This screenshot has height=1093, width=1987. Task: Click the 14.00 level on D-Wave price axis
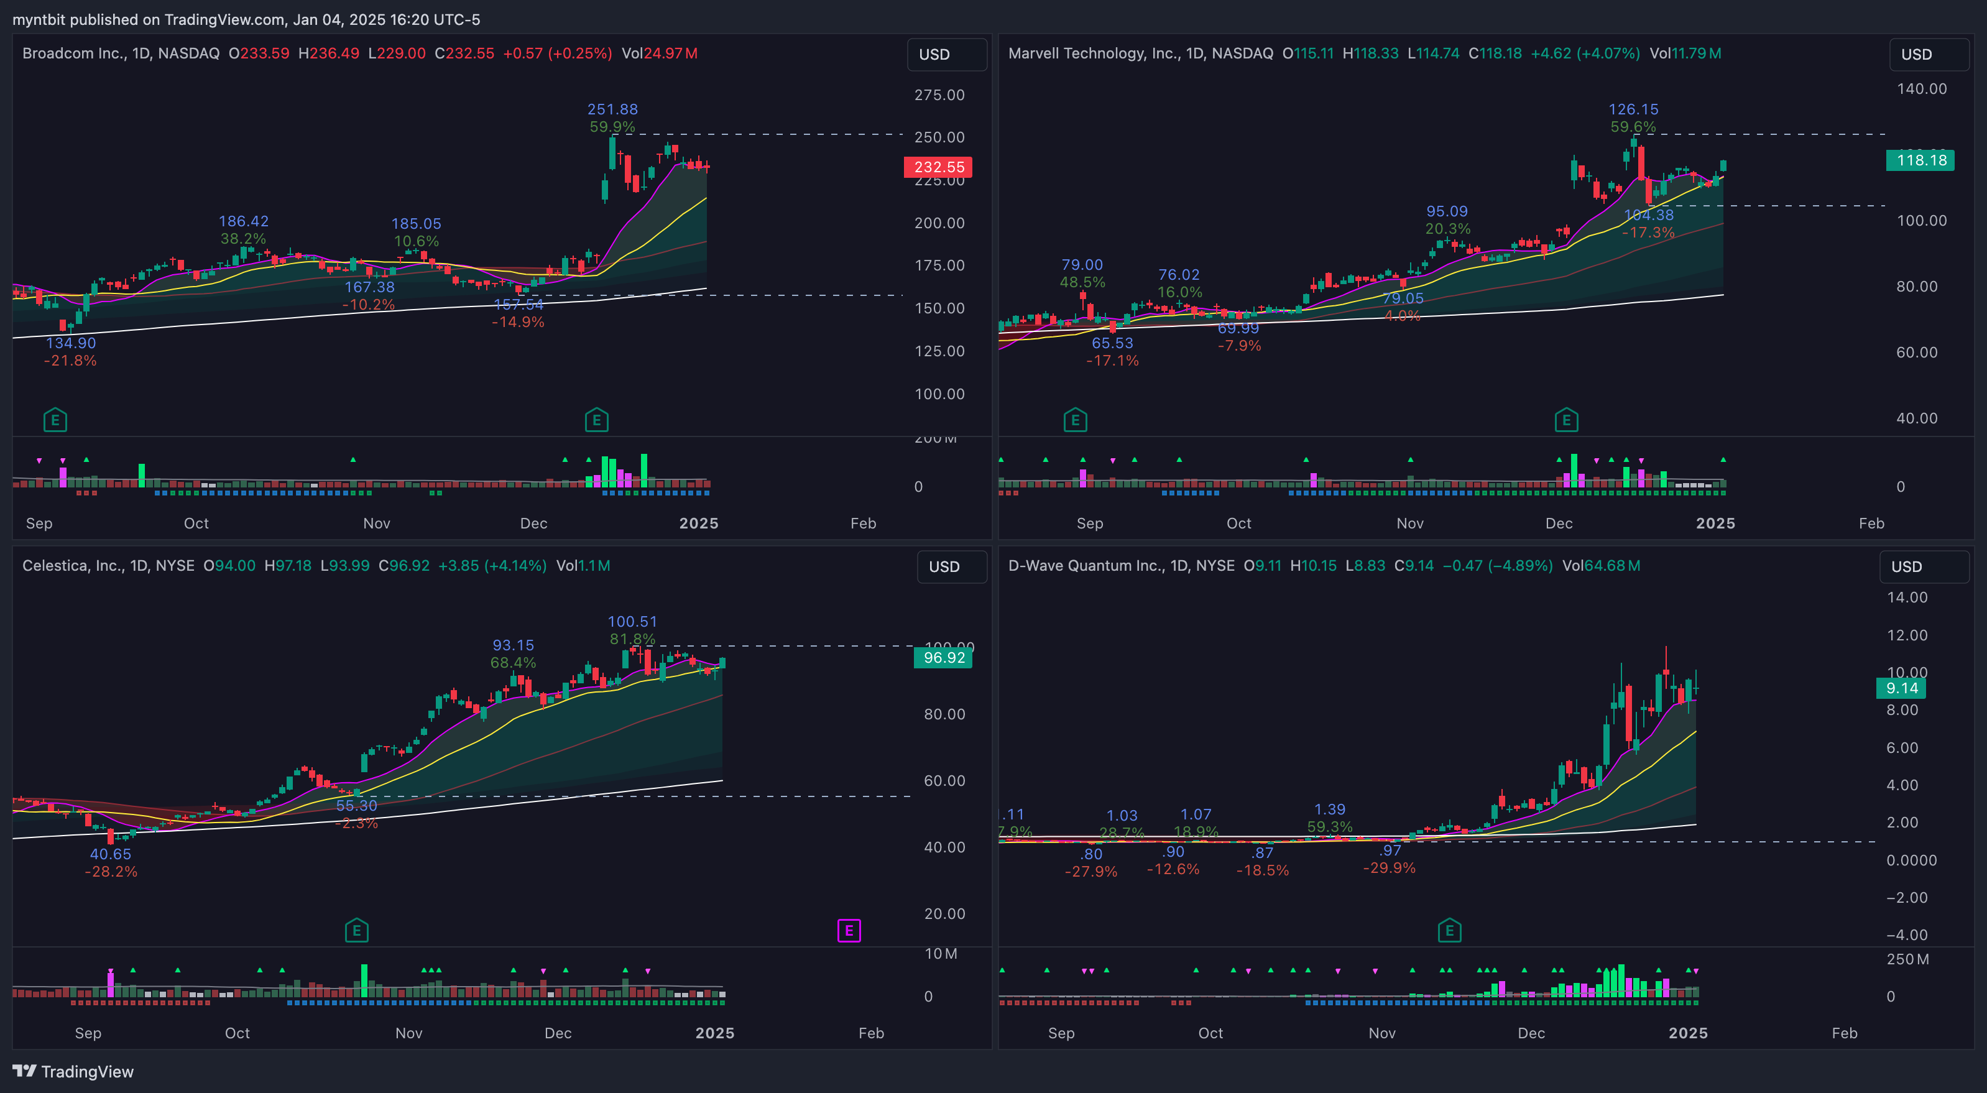(1907, 597)
